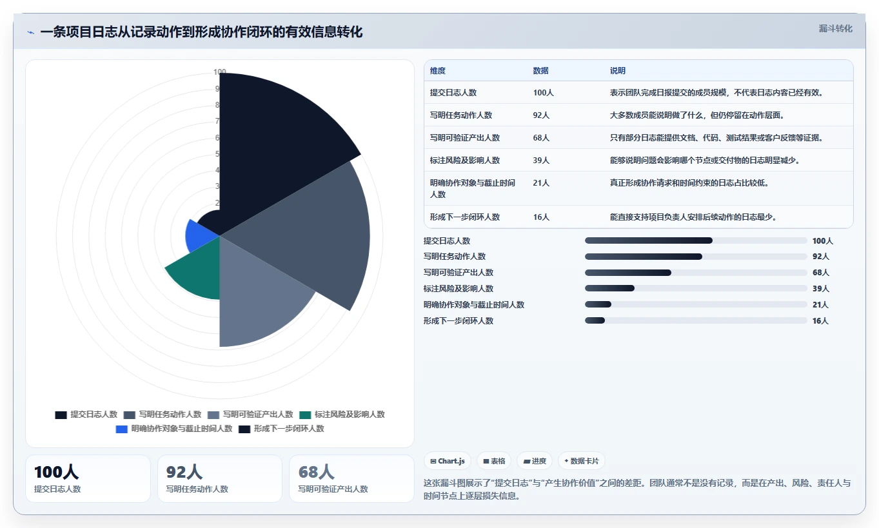Click the 92人 value in table
The height and width of the screenshot is (528, 879).
coord(542,115)
